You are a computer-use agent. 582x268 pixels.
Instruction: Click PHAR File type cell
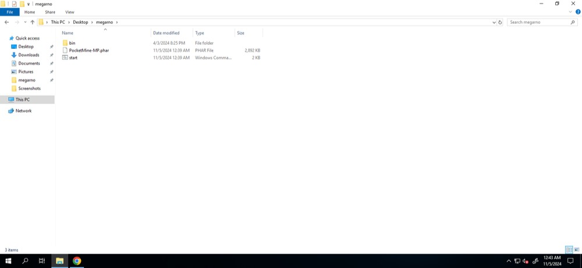click(204, 51)
